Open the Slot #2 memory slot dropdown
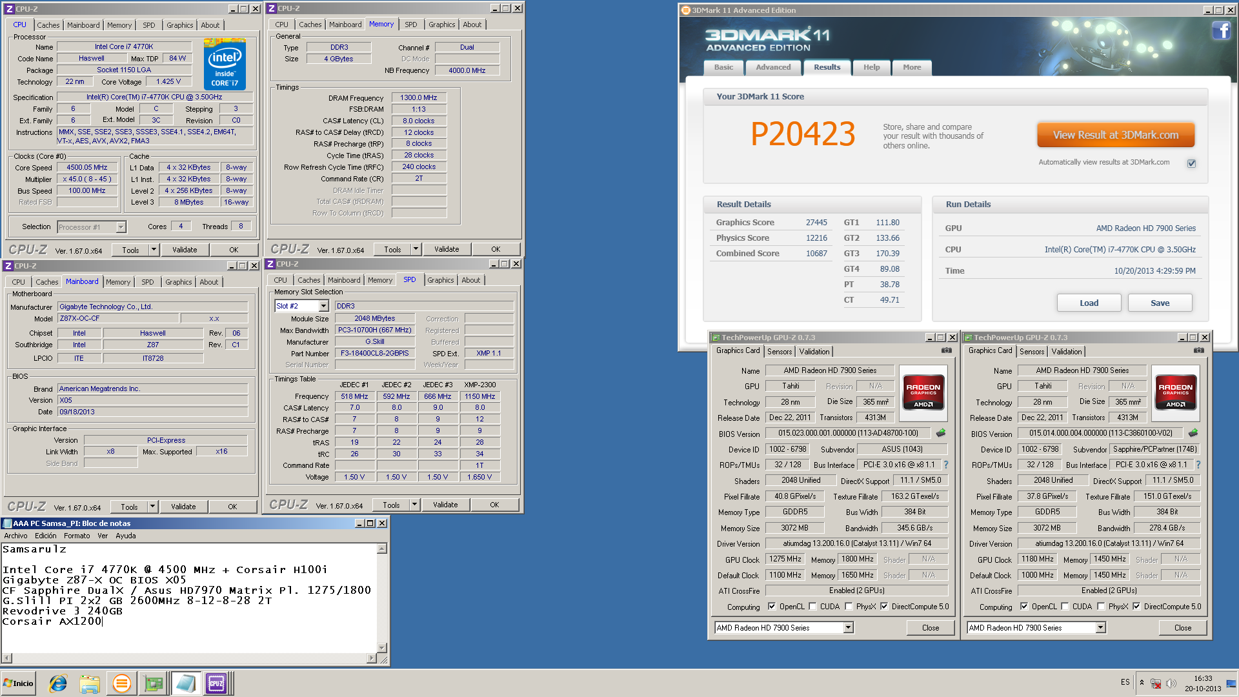 324,306
